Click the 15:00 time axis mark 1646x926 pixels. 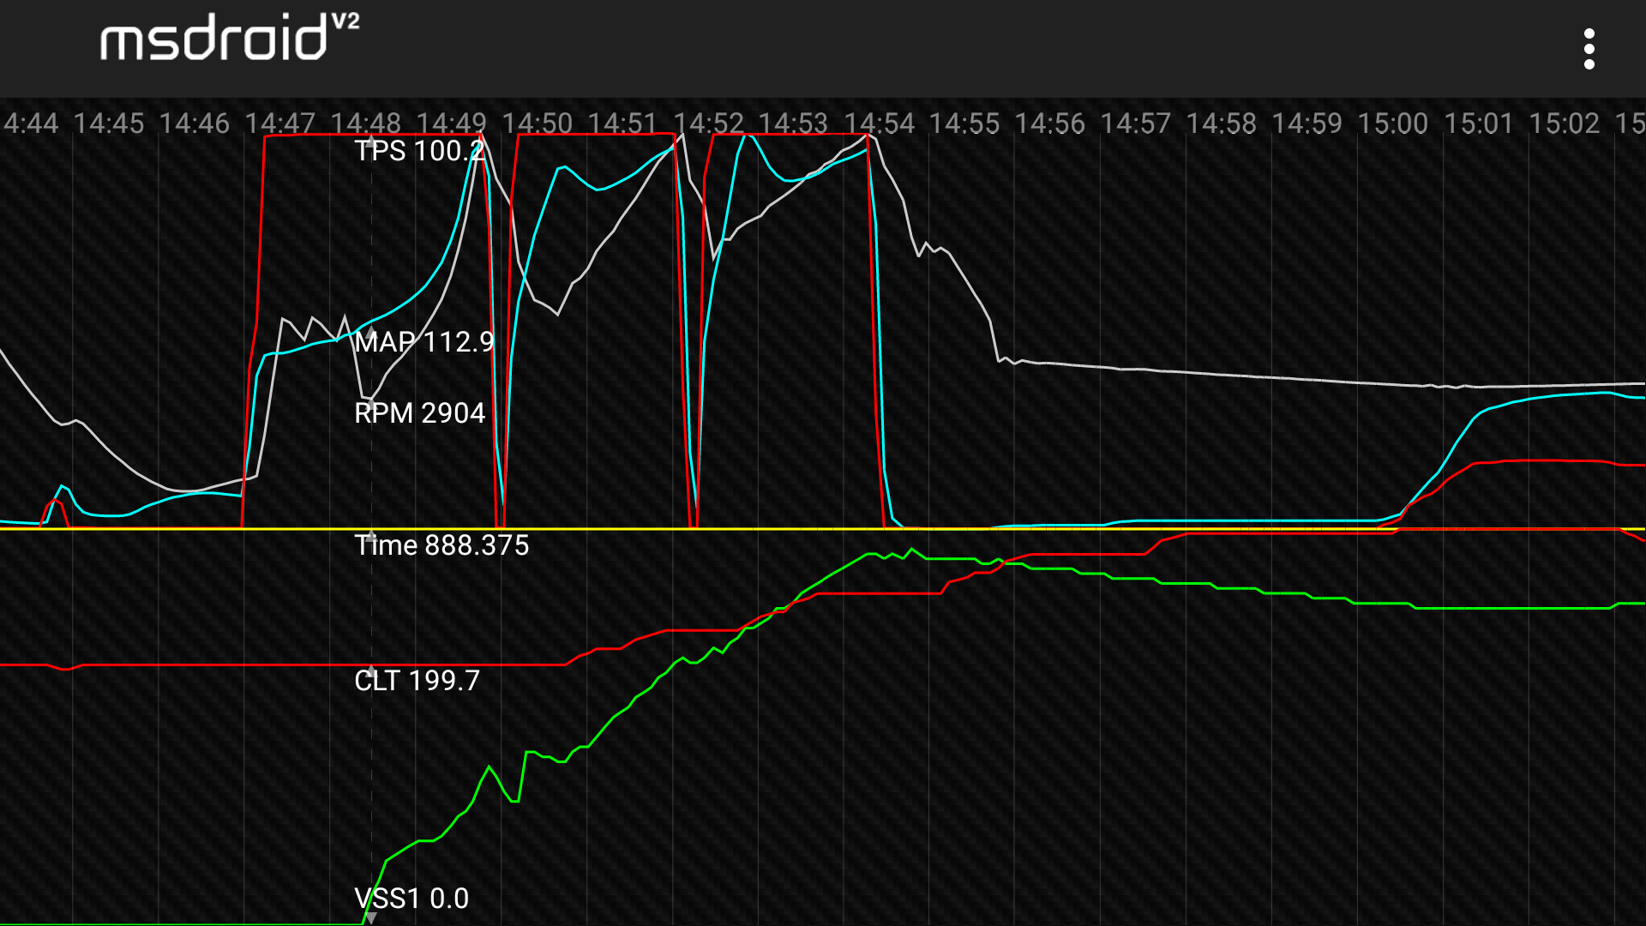(1393, 123)
